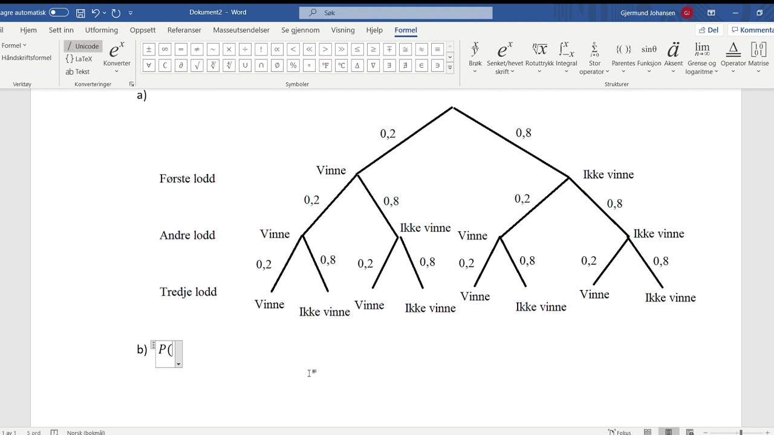Toggle the ab Tekst normal text option
The width and height of the screenshot is (774, 435).
pos(77,72)
